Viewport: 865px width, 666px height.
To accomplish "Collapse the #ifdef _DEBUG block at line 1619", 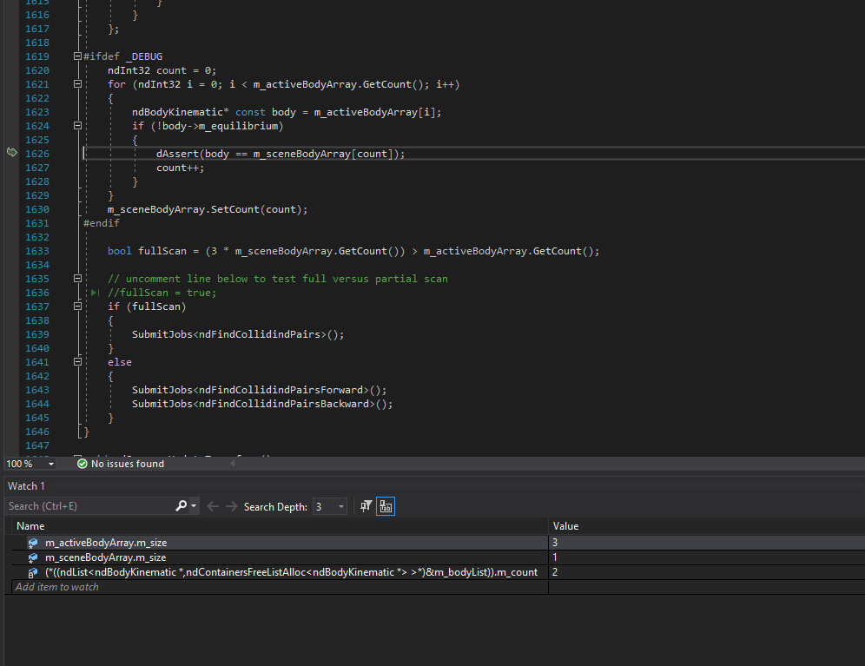I will coord(77,56).
